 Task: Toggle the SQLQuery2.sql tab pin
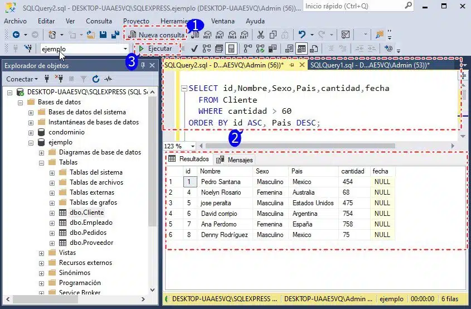coord(292,65)
